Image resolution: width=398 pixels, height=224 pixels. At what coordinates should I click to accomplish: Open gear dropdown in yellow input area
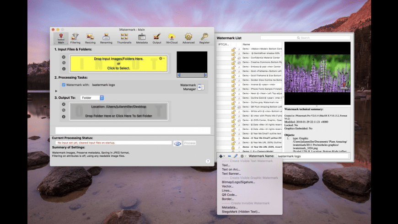(x=161, y=59)
